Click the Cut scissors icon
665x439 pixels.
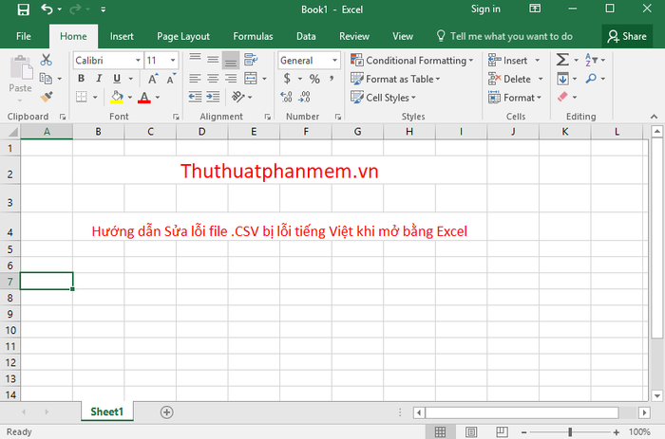(x=47, y=60)
